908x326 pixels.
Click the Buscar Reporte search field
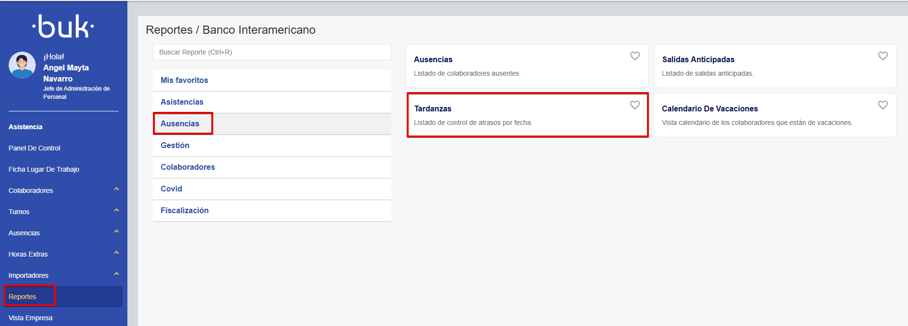pos(272,52)
